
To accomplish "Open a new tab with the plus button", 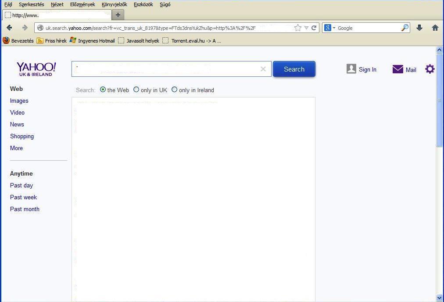I will pyautogui.click(x=118, y=15).
